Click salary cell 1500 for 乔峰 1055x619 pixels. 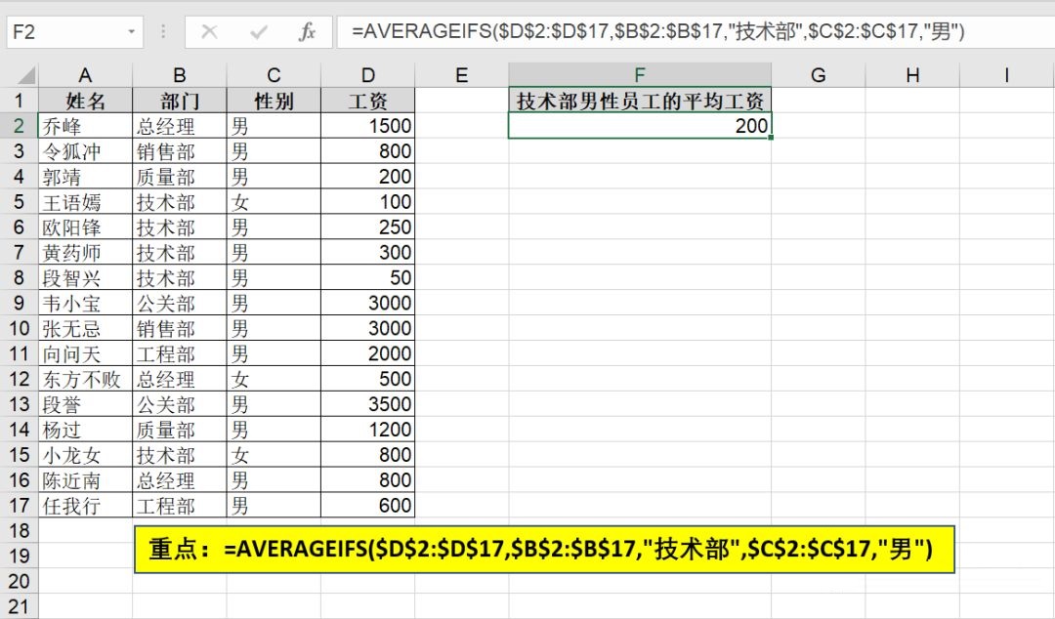tap(368, 126)
